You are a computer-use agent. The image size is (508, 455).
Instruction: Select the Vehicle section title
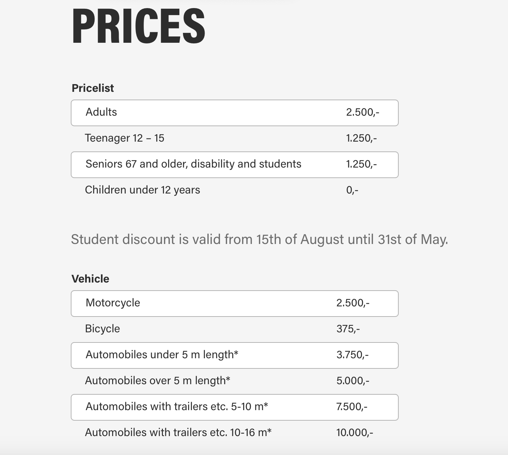tap(90, 279)
